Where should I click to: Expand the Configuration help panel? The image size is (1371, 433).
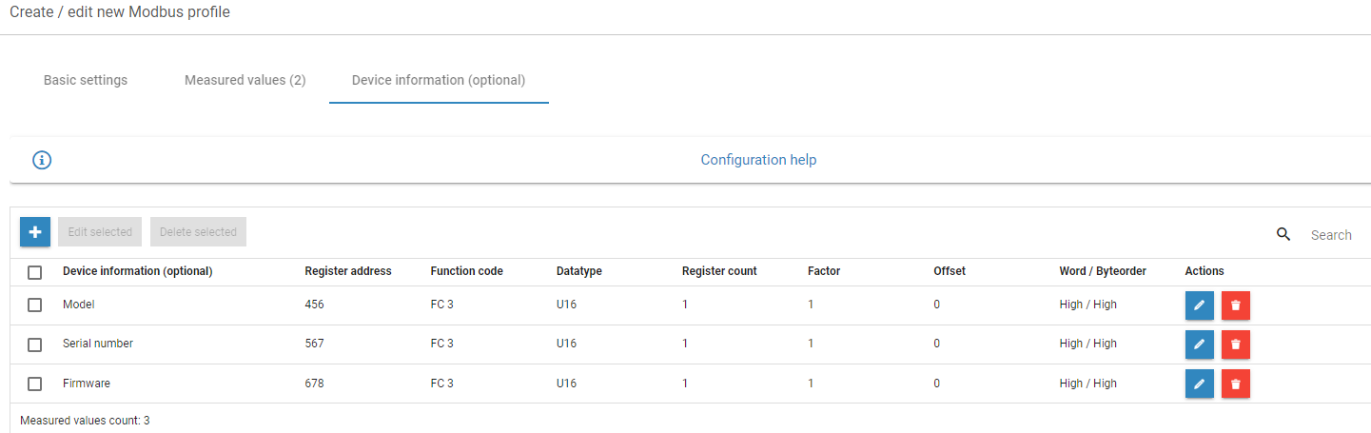tap(758, 160)
